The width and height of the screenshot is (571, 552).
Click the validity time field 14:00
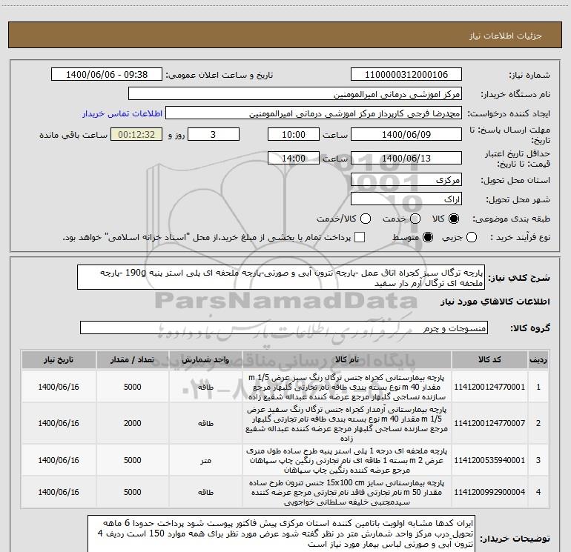[x=294, y=159]
